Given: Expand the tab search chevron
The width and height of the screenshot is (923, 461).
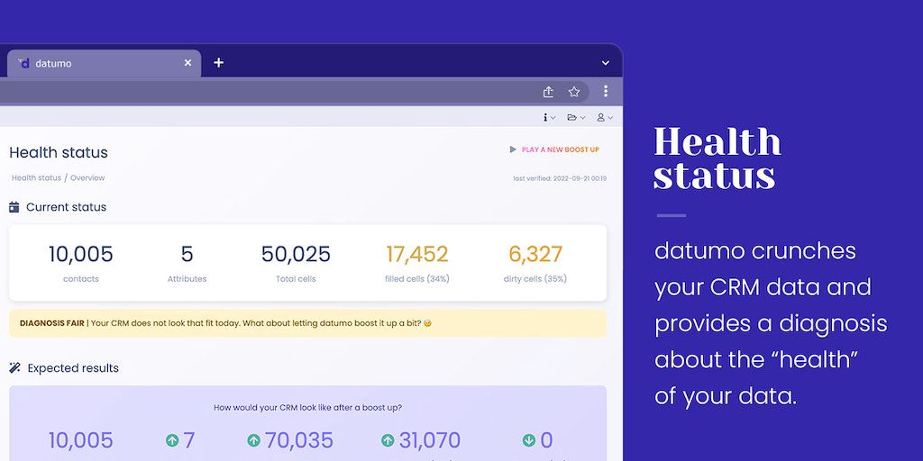Looking at the screenshot, I should click(606, 63).
